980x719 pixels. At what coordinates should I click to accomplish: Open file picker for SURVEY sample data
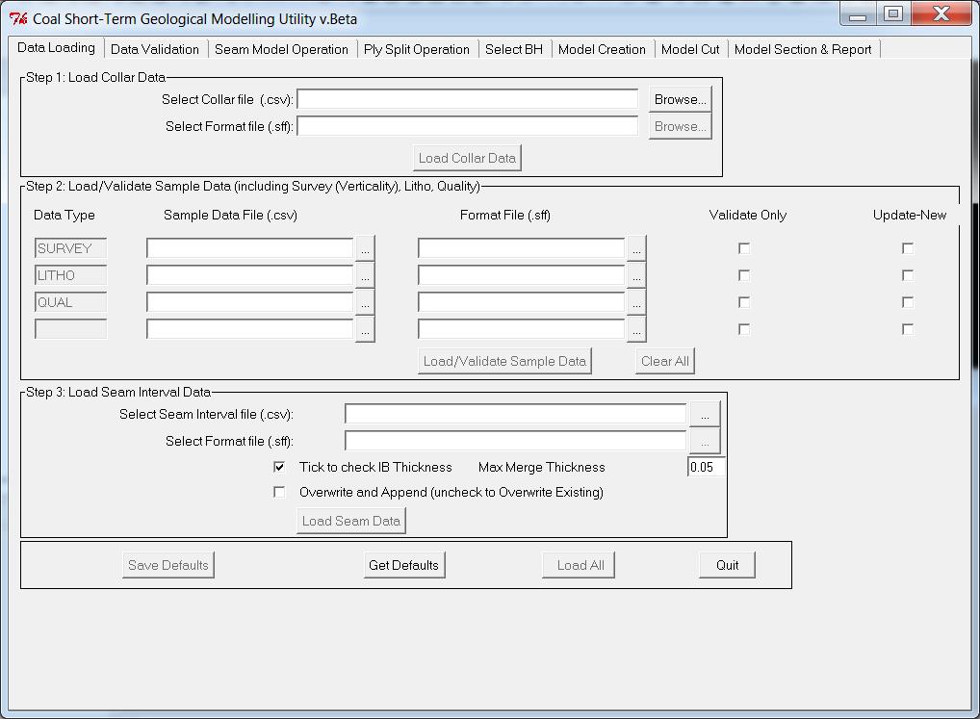pyautogui.click(x=366, y=247)
